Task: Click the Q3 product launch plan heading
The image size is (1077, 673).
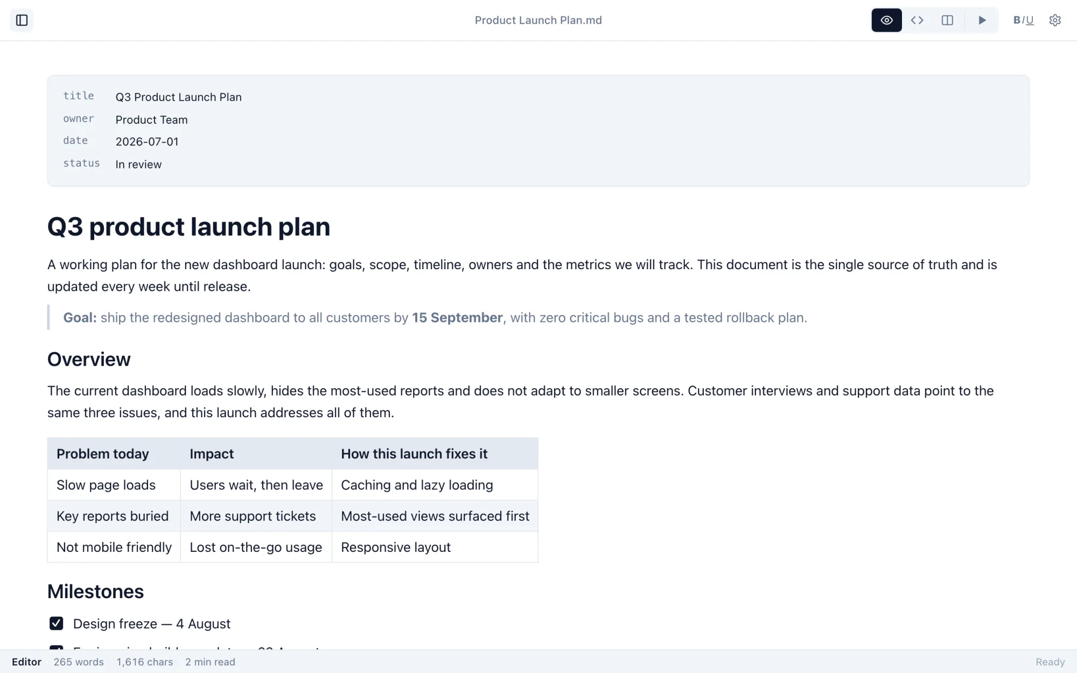Action: click(188, 227)
